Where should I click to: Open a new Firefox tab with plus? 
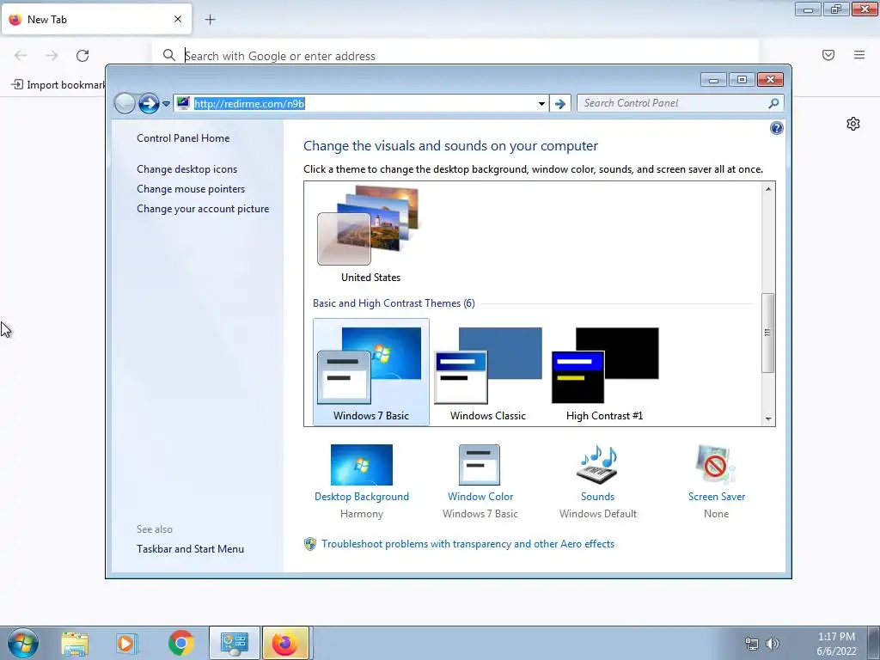coord(210,20)
